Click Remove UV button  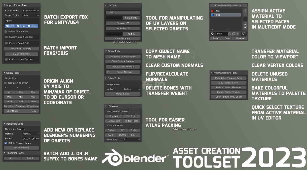coord(123,23)
